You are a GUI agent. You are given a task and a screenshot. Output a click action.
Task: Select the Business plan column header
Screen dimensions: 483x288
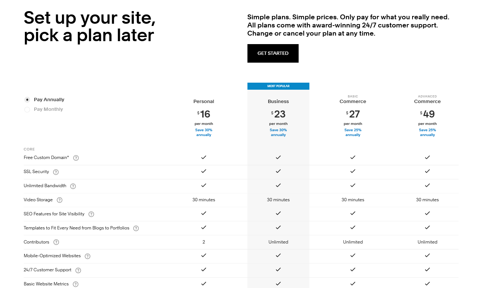(x=278, y=102)
